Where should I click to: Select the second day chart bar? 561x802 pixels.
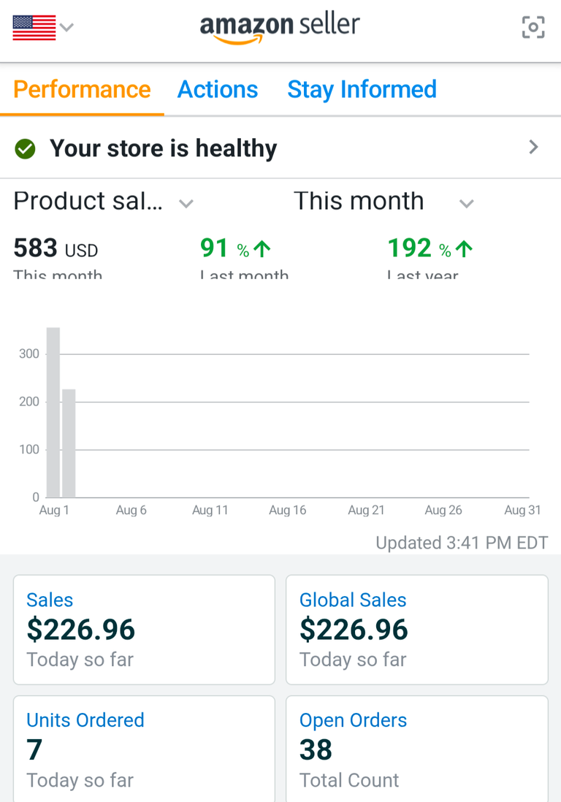point(69,443)
